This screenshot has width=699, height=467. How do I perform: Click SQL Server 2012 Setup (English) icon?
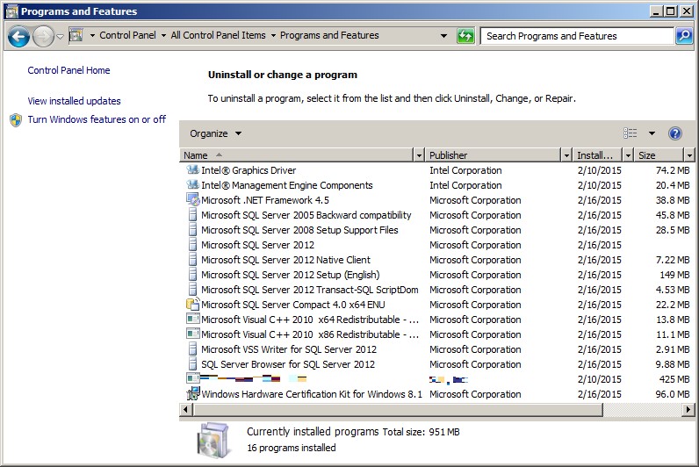[x=192, y=275]
